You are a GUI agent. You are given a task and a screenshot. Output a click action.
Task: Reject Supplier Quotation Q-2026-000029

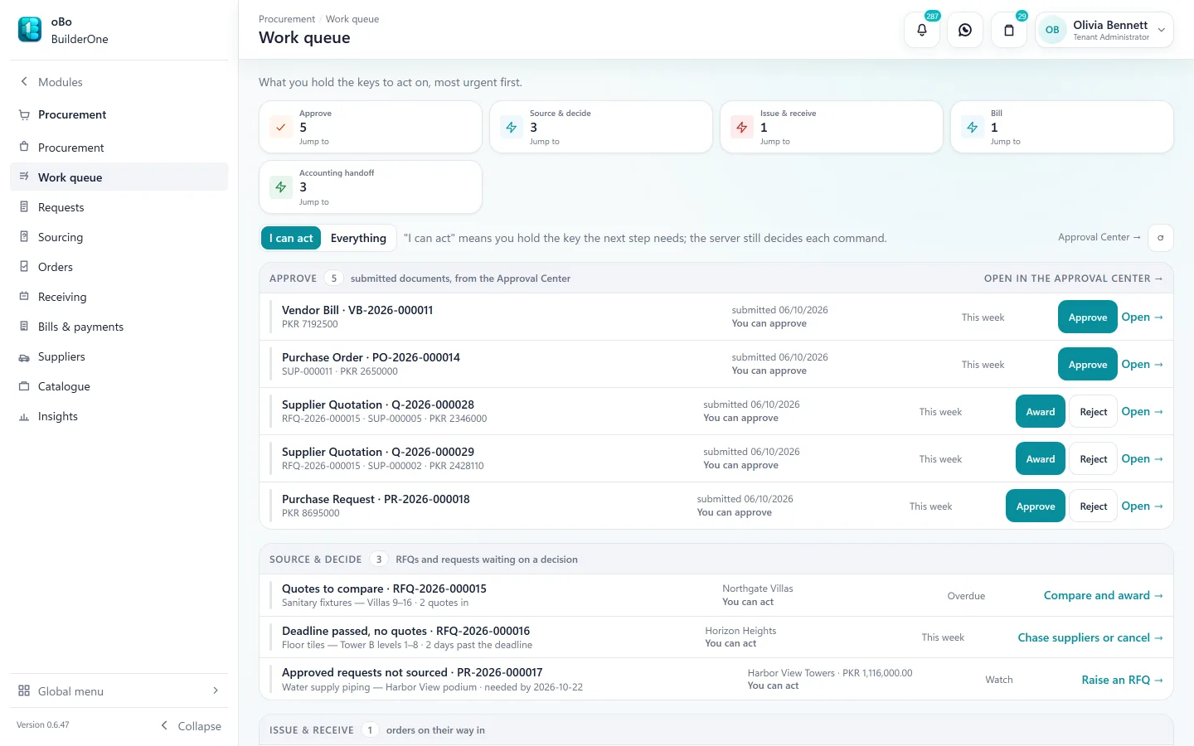(x=1094, y=459)
